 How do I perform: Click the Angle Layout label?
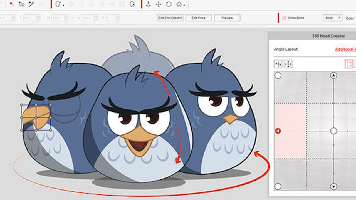[x=286, y=49]
